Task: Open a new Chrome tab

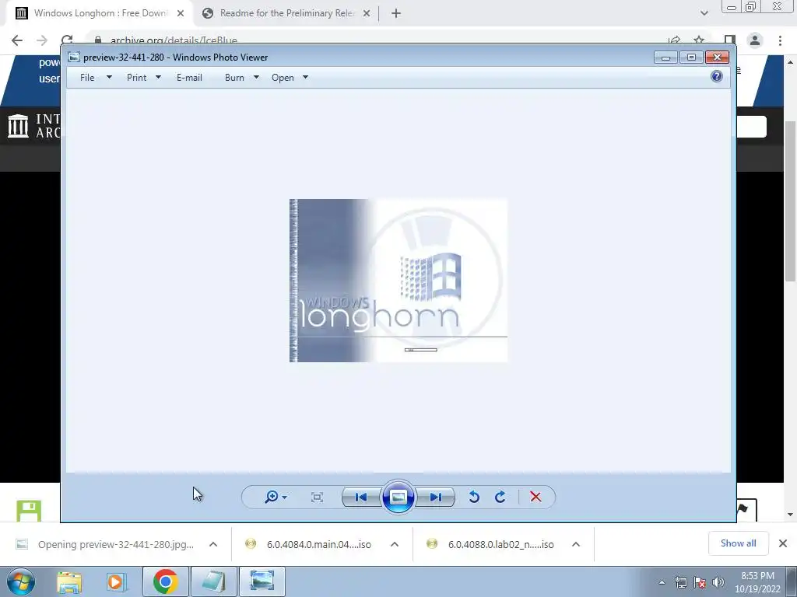Action: point(396,14)
